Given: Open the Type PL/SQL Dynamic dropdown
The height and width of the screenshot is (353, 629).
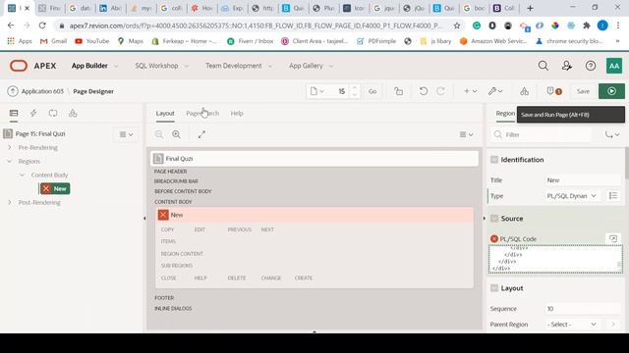Looking at the screenshot, I should coord(572,196).
